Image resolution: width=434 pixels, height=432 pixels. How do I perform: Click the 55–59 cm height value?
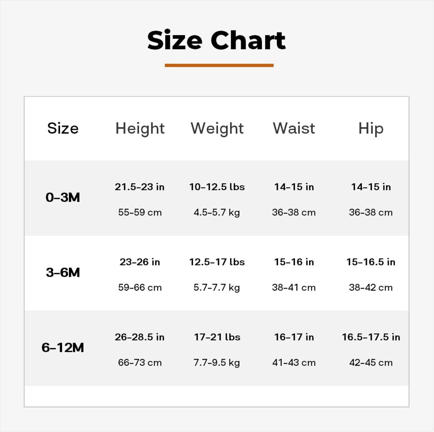(x=140, y=212)
